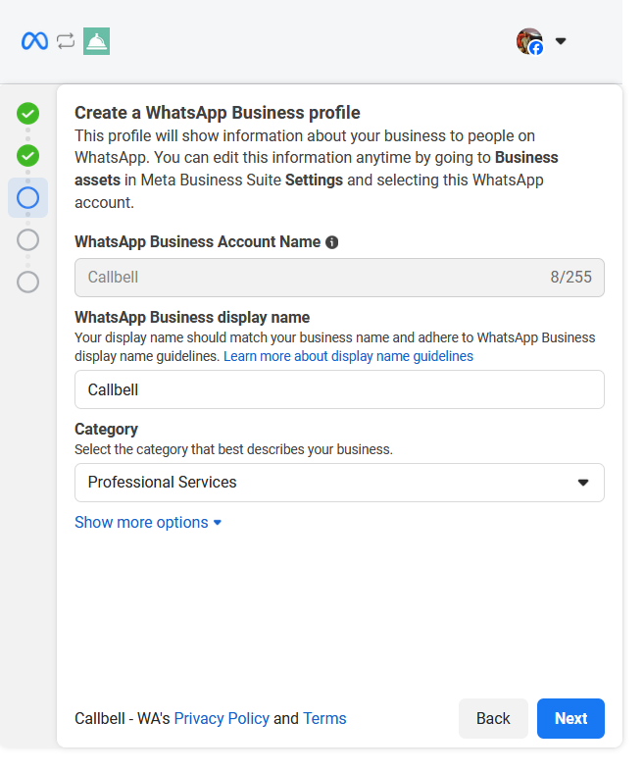Click the Category label
Image resolution: width=644 pixels, height=773 pixels.
pyautogui.click(x=107, y=430)
